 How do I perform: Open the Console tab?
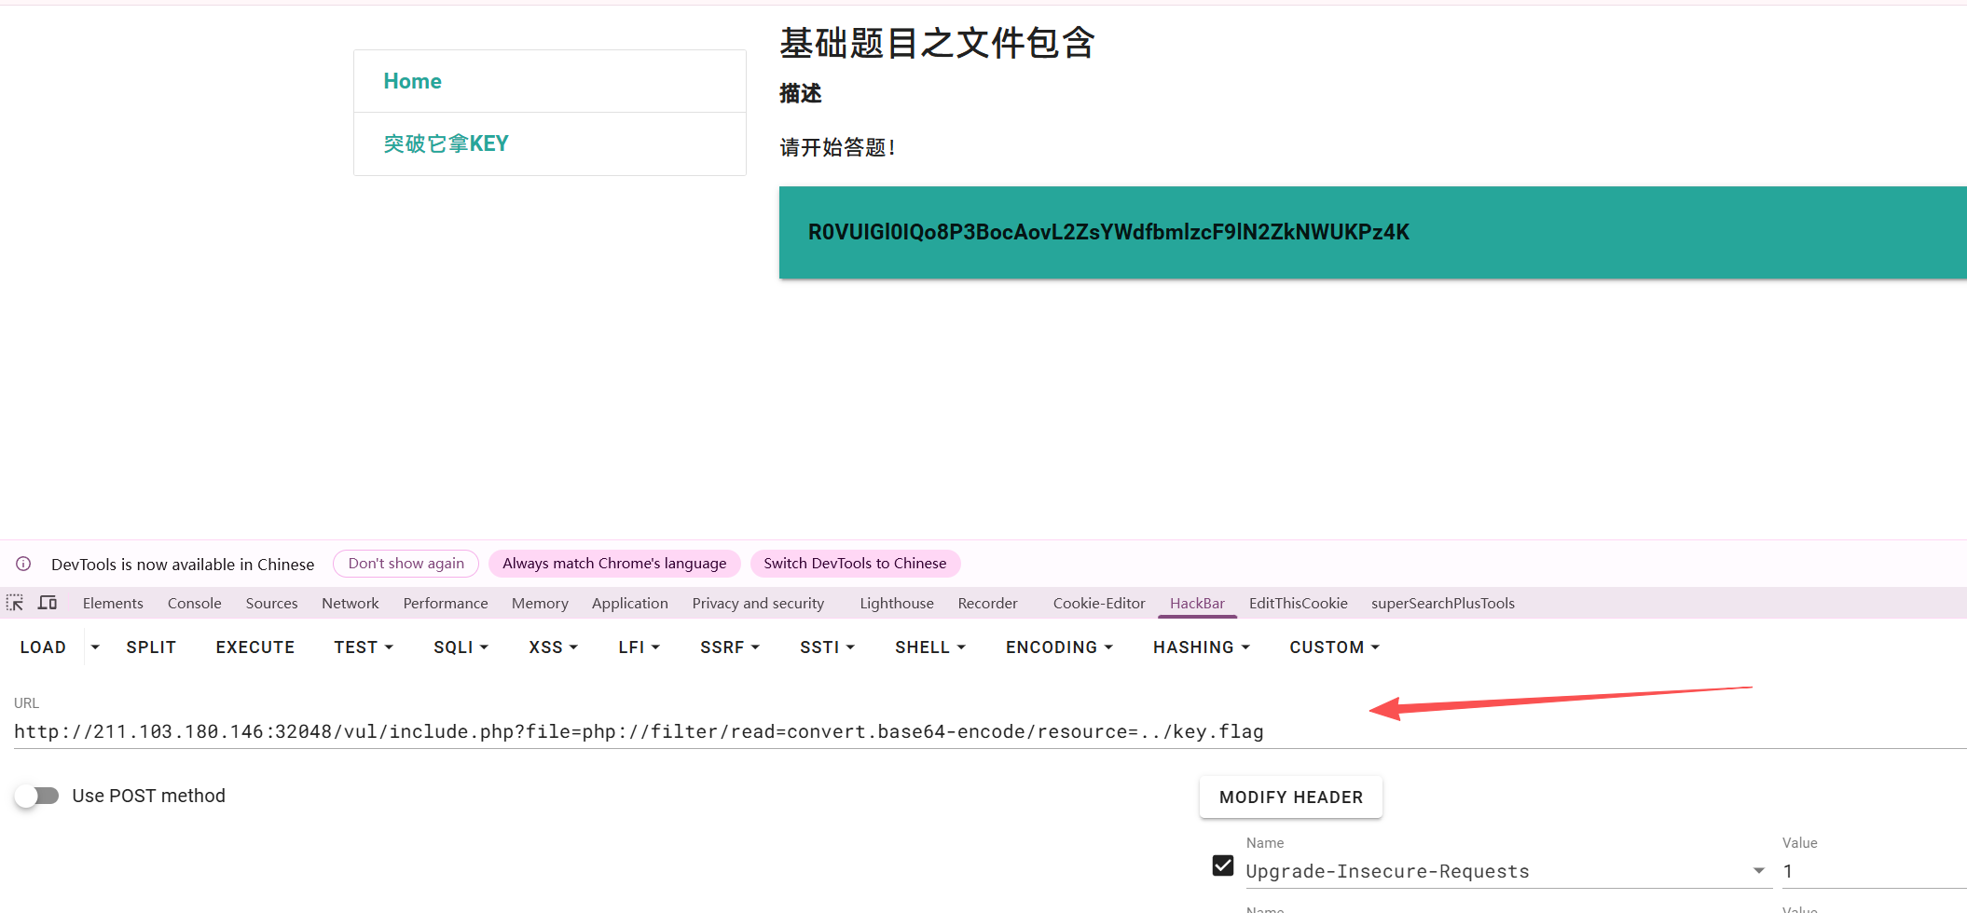click(x=194, y=603)
